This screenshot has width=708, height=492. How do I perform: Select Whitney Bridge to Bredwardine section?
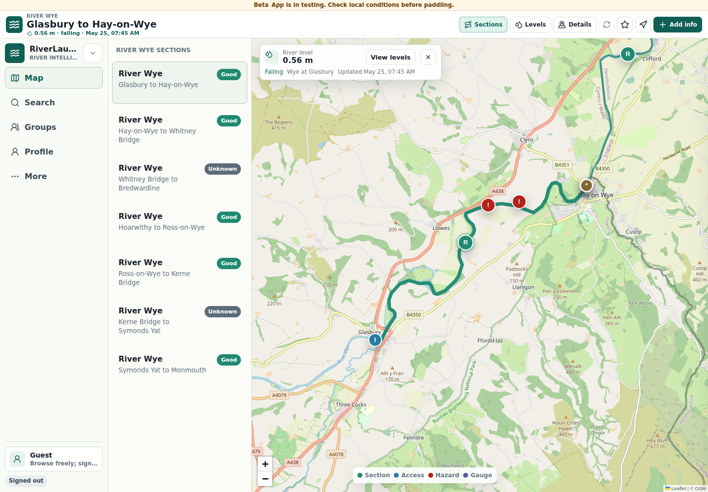click(x=179, y=178)
